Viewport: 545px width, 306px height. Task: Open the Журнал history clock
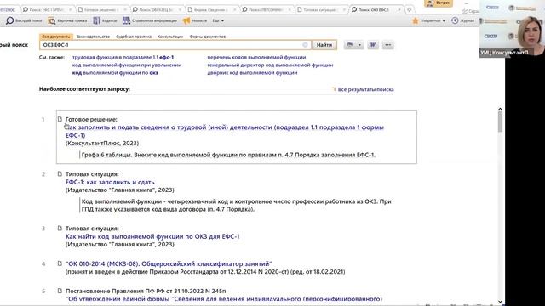coord(462,20)
